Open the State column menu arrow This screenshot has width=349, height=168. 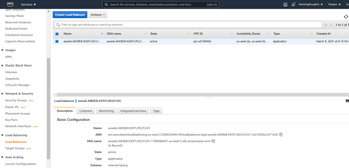[188, 34]
